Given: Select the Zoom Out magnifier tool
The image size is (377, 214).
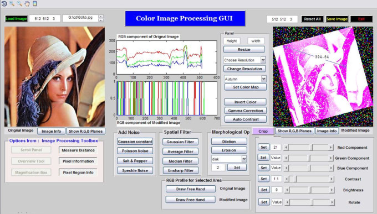Looking at the screenshot, I should point(19,3).
